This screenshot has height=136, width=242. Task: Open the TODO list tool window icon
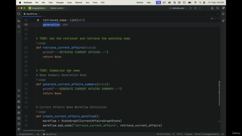pyautogui.click(x=19, y=91)
